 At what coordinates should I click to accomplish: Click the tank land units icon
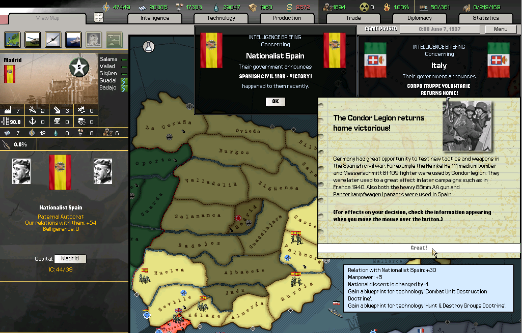coord(33,39)
